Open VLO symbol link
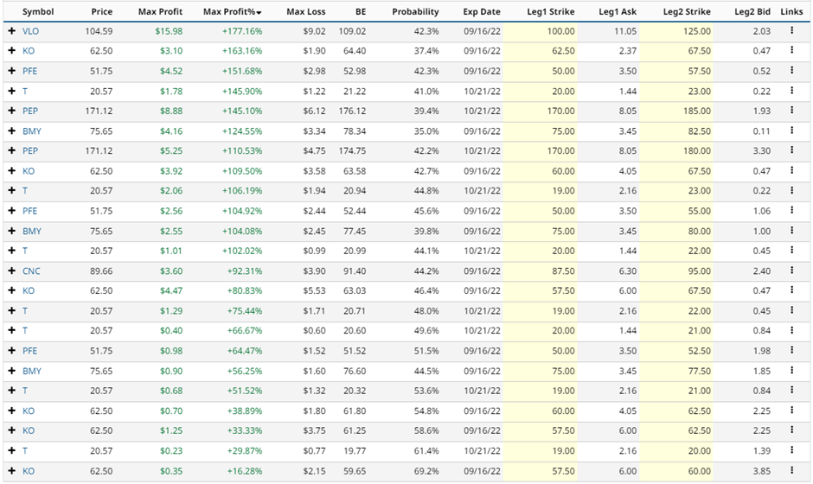 tap(30, 31)
